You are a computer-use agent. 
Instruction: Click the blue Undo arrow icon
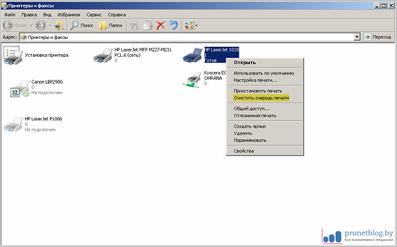click(x=174, y=25)
